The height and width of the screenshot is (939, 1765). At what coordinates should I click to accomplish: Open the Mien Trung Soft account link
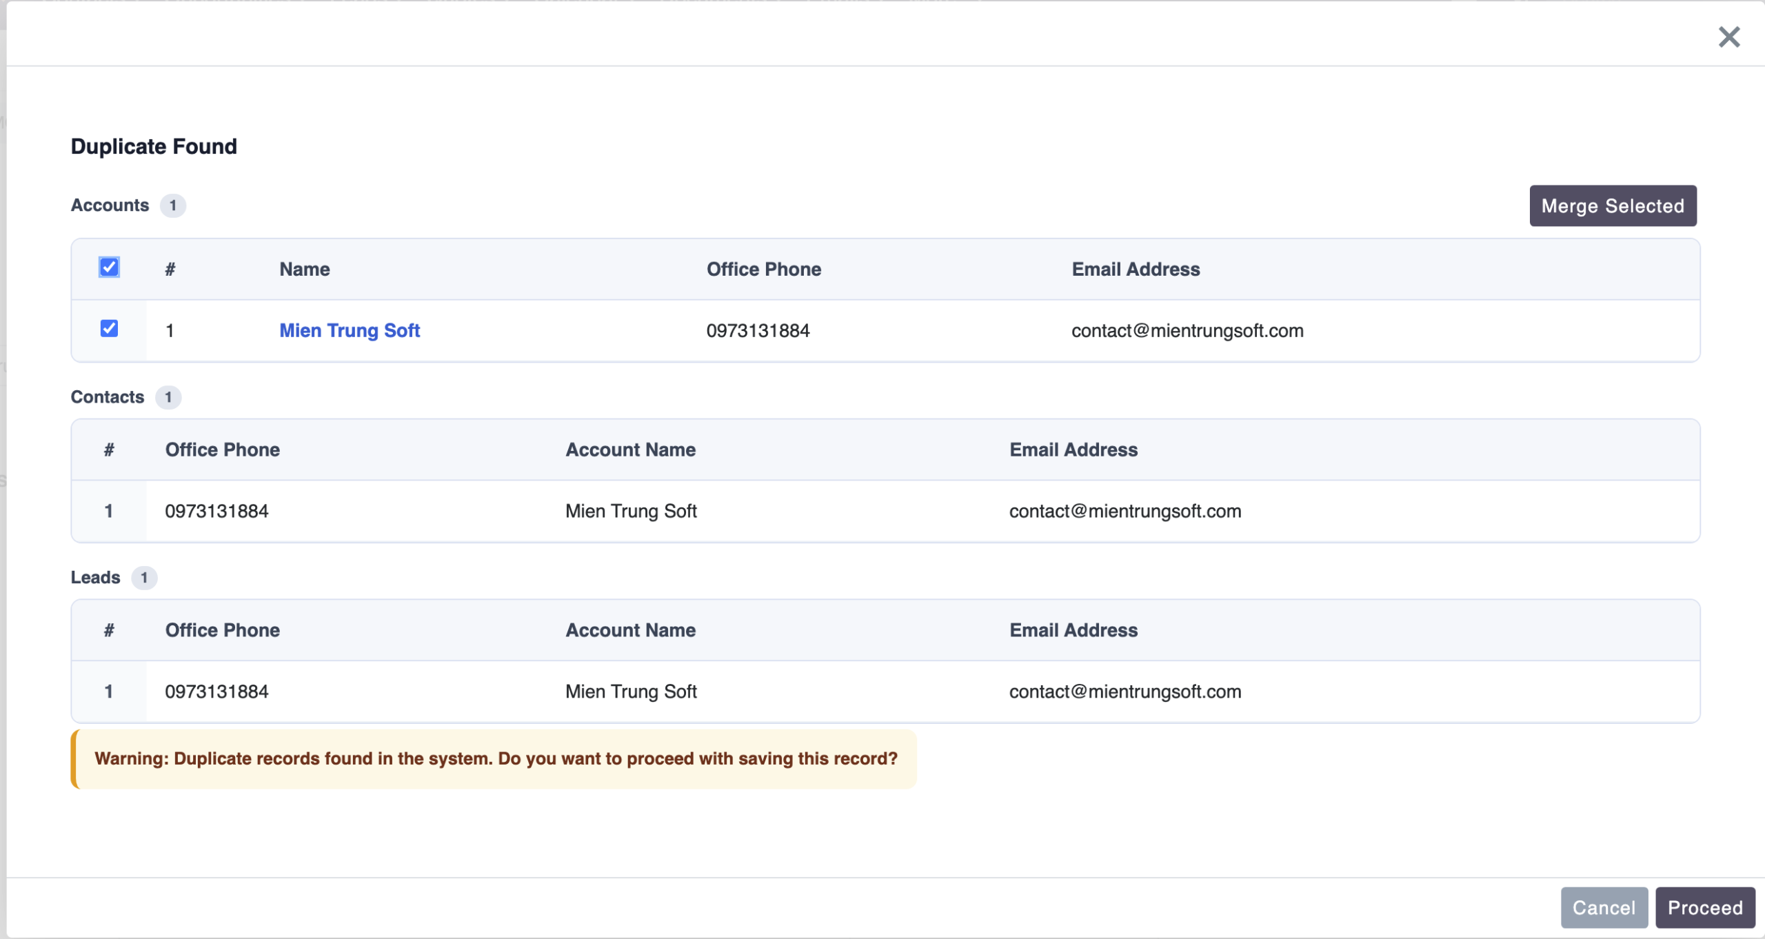350,330
